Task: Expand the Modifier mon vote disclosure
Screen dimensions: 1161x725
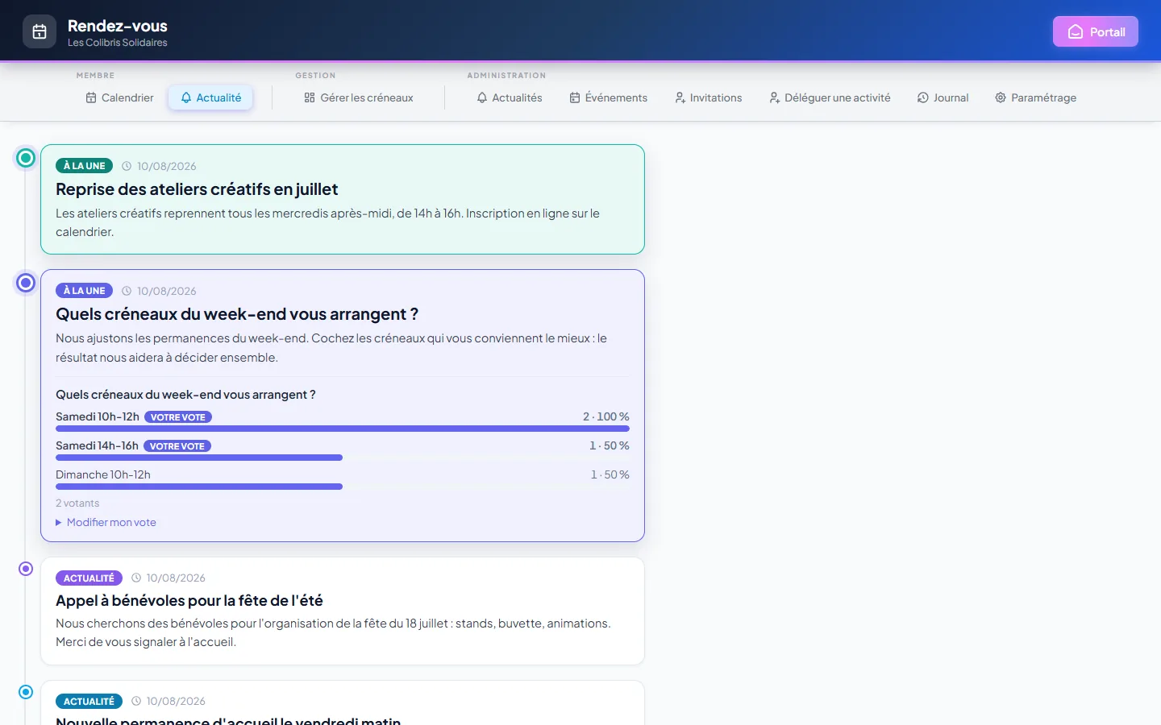Action: pos(106,522)
